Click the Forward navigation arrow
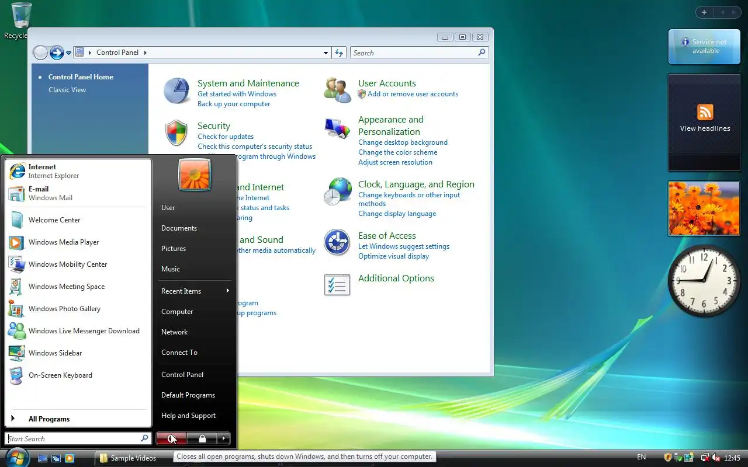The height and width of the screenshot is (467, 748). pyautogui.click(x=57, y=53)
